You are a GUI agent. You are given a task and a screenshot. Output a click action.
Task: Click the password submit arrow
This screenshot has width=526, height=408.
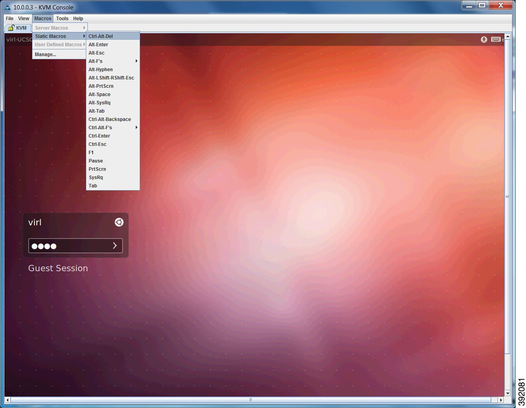115,246
